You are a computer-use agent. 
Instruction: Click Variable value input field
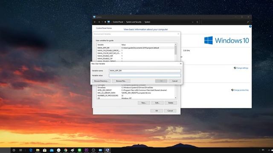point(145,75)
